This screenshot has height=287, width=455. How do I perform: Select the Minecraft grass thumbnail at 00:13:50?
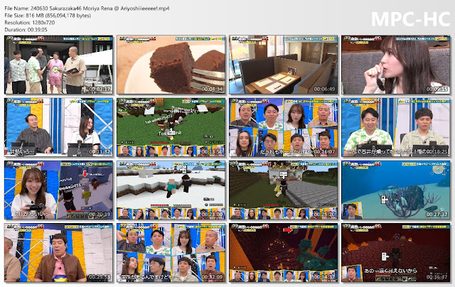pos(171,127)
